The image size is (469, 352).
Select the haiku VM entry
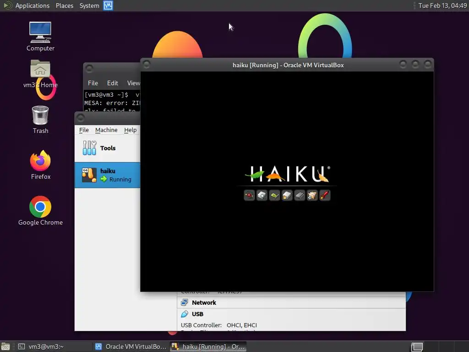pyautogui.click(x=107, y=175)
